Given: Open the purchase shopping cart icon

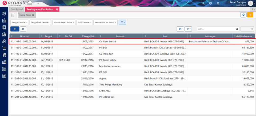Looking at the screenshot, I should click(4, 48).
